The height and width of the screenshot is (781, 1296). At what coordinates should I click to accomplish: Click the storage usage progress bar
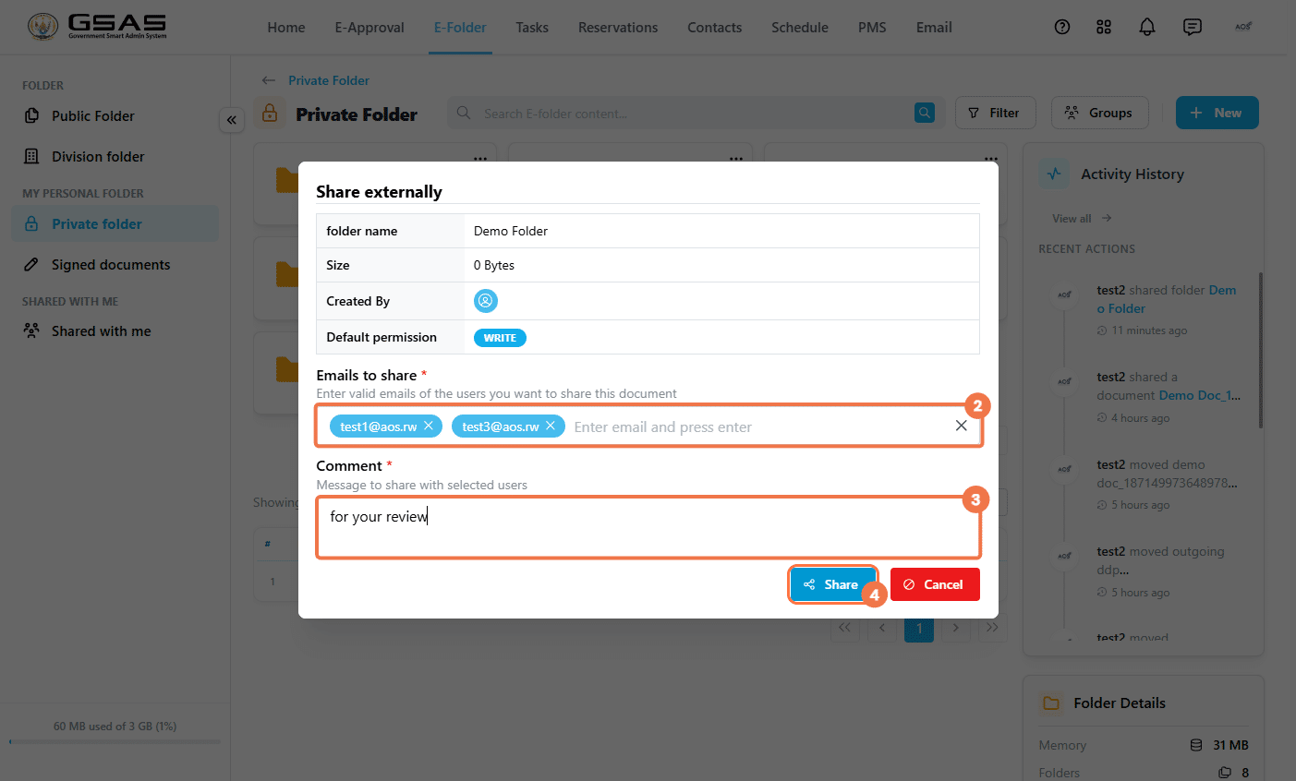(x=115, y=741)
